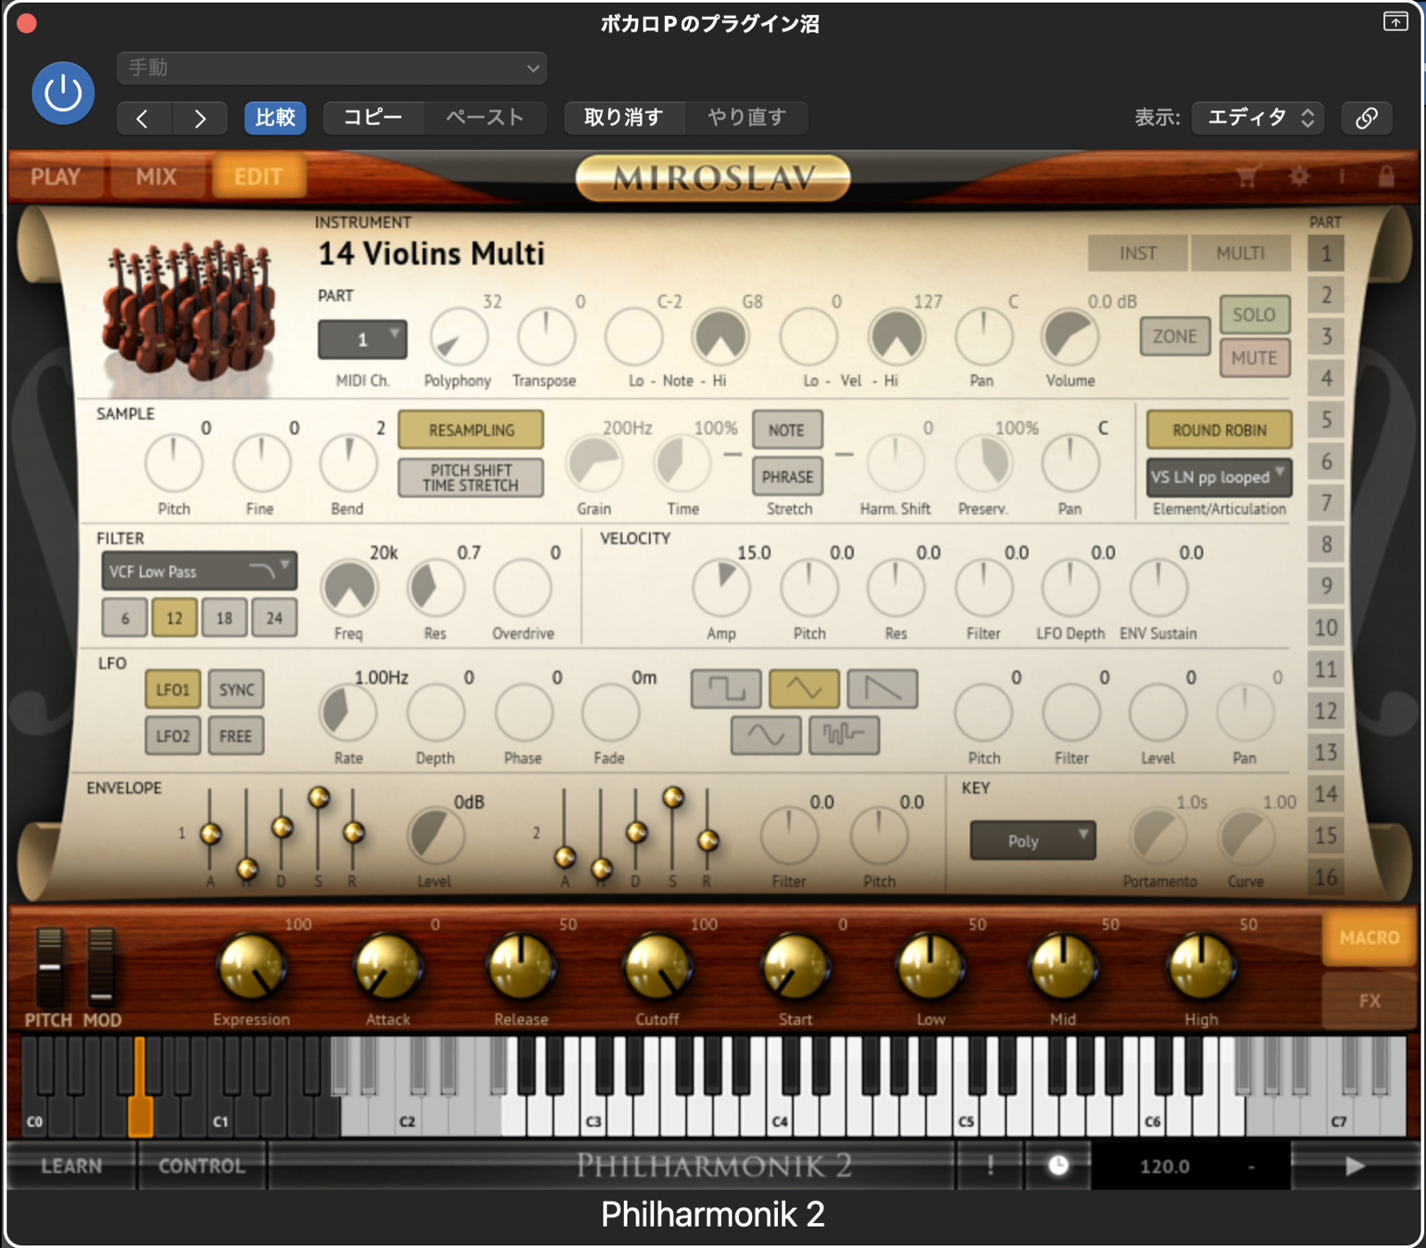Open the MIDI Ch. dropdown

tap(363, 340)
